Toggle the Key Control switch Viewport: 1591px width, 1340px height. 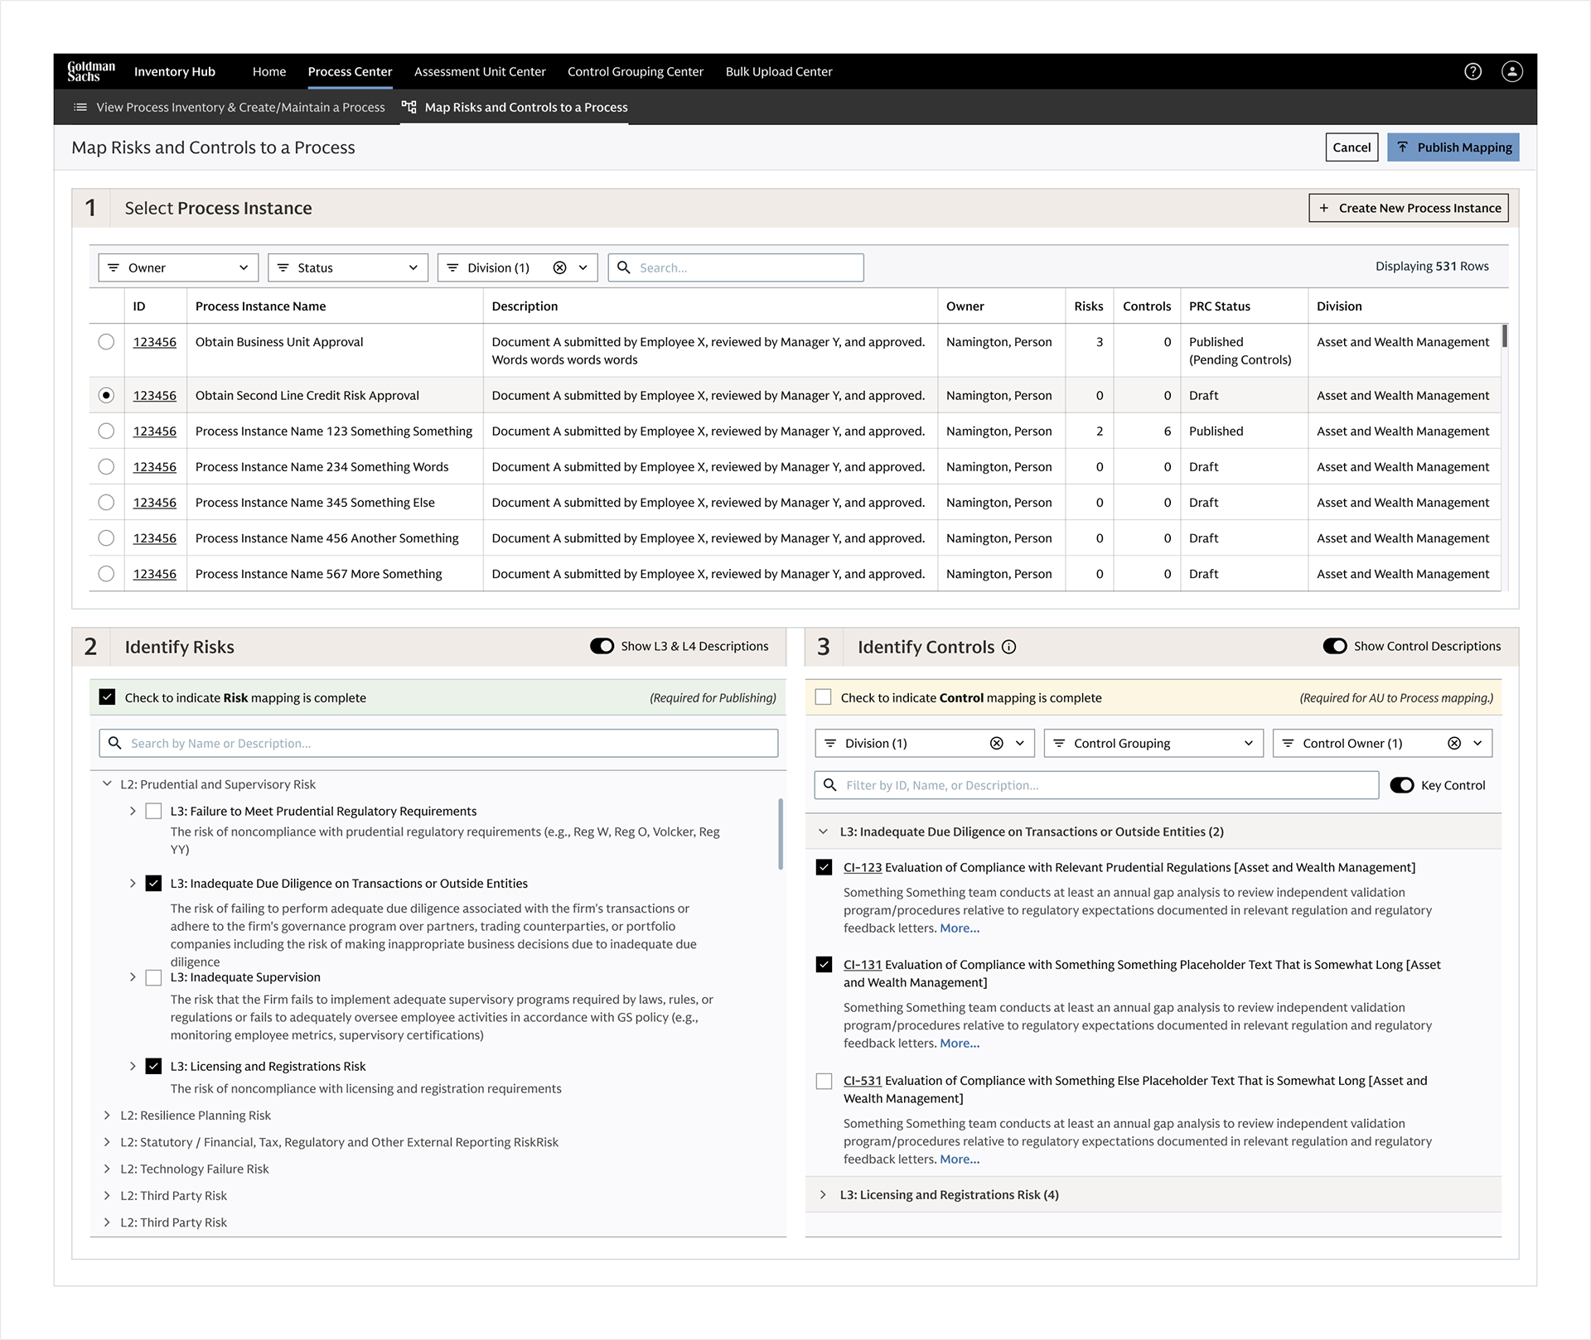click(1401, 785)
